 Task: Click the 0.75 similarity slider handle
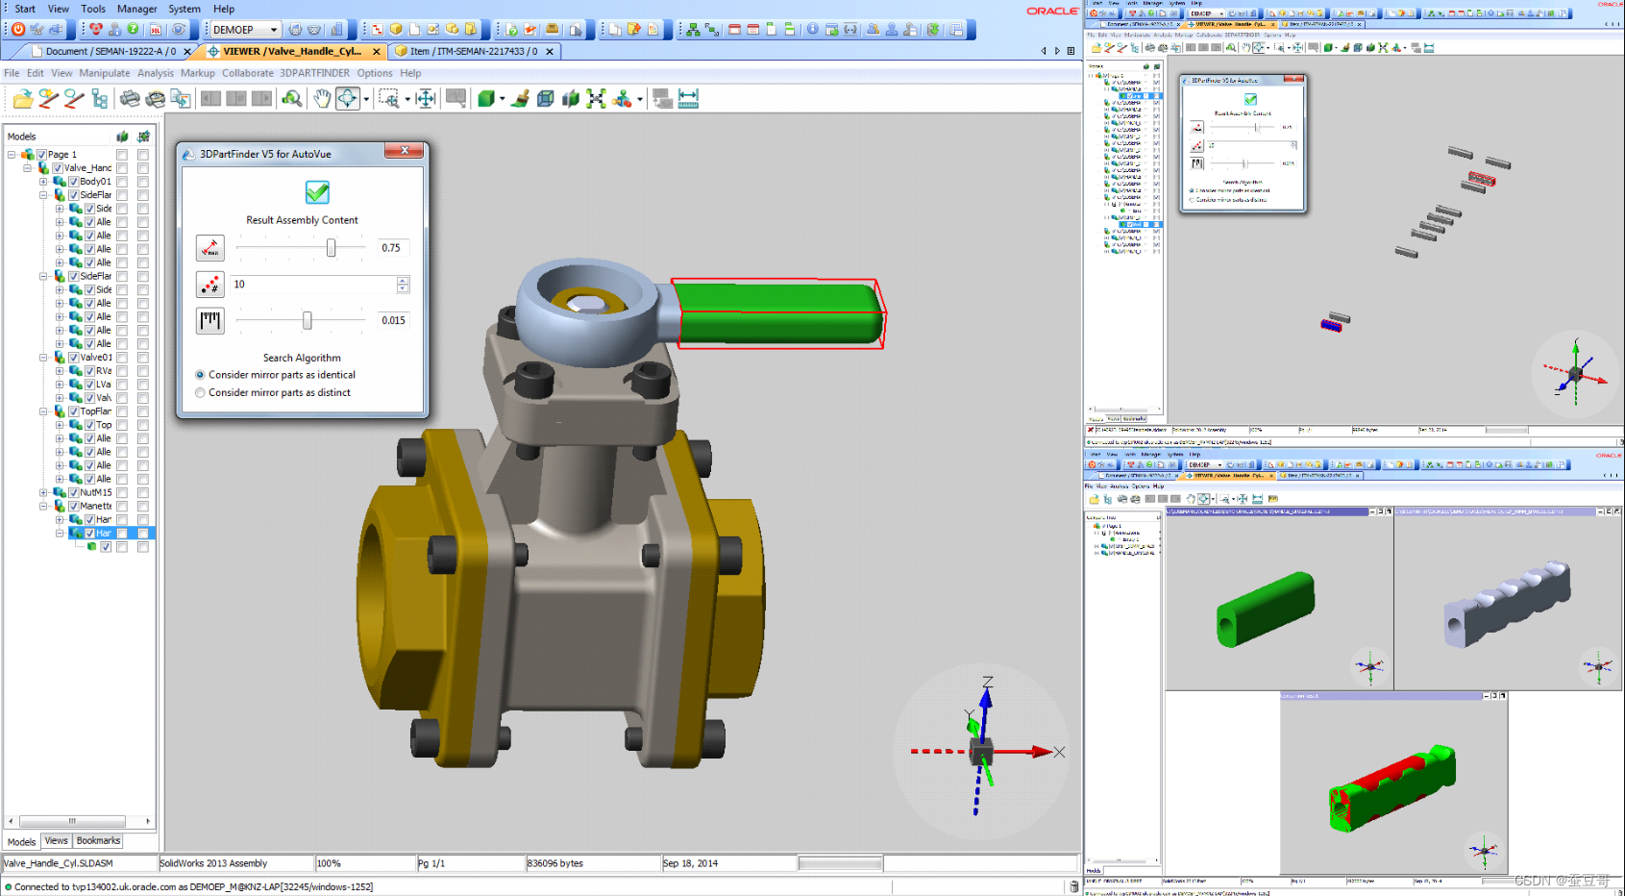[x=331, y=248]
